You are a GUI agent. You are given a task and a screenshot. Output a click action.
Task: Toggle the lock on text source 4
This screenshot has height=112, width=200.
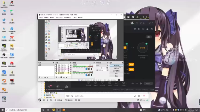coord(71,65)
